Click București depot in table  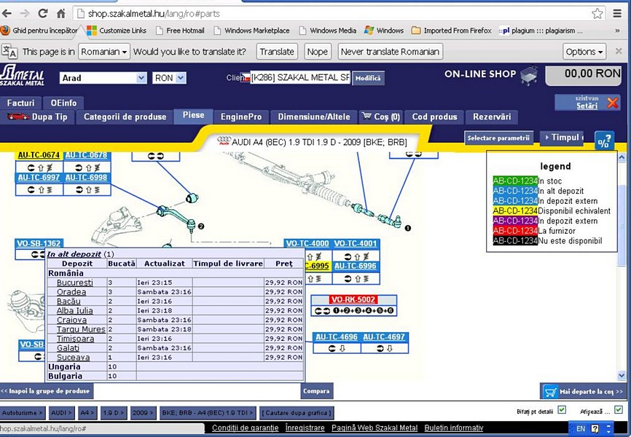(x=75, y=283)
